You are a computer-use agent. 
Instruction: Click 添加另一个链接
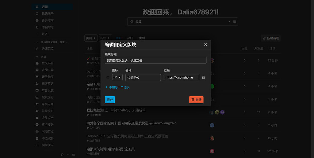[x=117, y=87]
